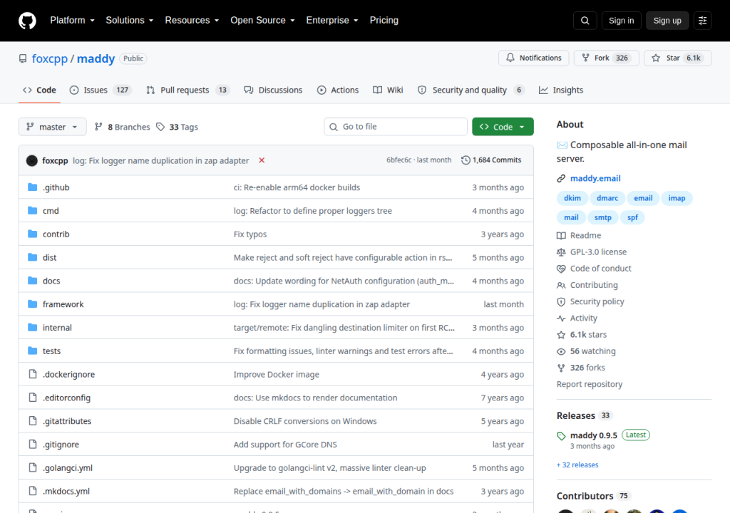Image resolution: width=730 pixels, height=513 pixels.
Task: Click the cmd folder icon
Action: pos(32,210)
